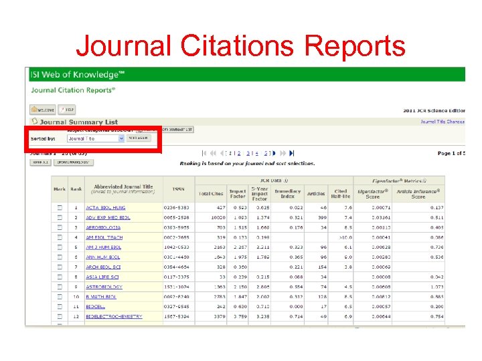Jump back ten pages double arrow
Screen dimensions: 482x361
click(x=213, y=153)
